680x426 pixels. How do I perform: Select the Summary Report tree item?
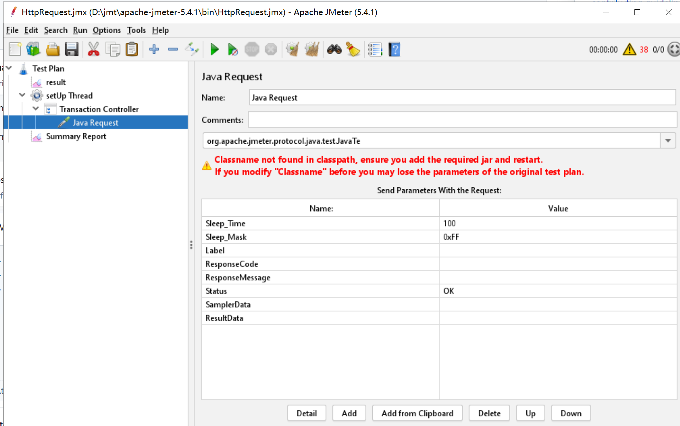pos(76,136)
